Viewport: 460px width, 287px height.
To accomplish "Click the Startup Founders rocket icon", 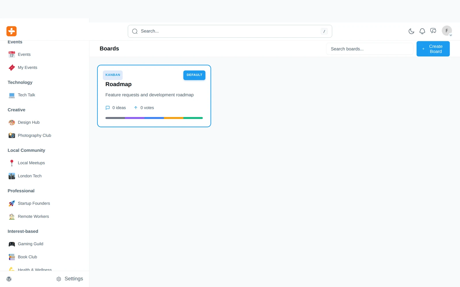I will (12, 203).
